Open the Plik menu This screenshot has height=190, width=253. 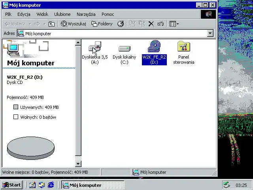pyautogui.click(x=8, y=14)
